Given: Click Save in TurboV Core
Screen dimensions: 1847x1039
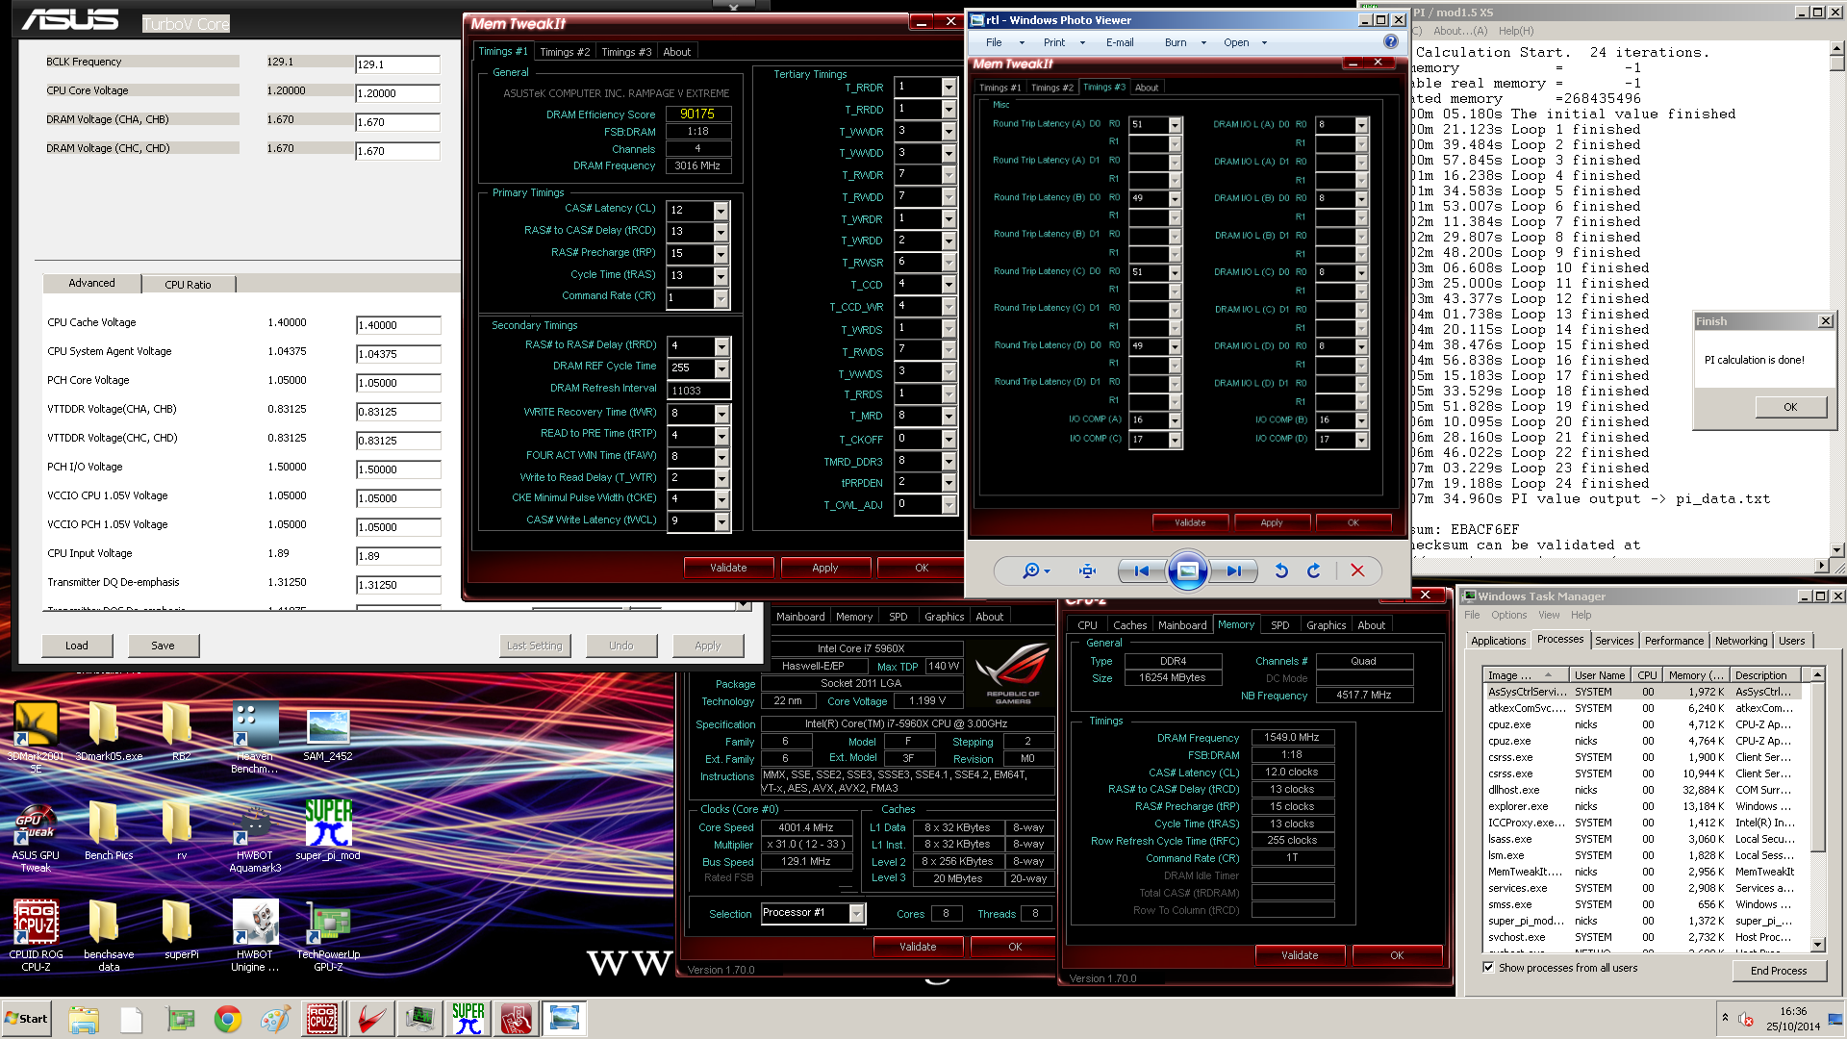Looking at the screenshot, I should (x=163, y=646).
